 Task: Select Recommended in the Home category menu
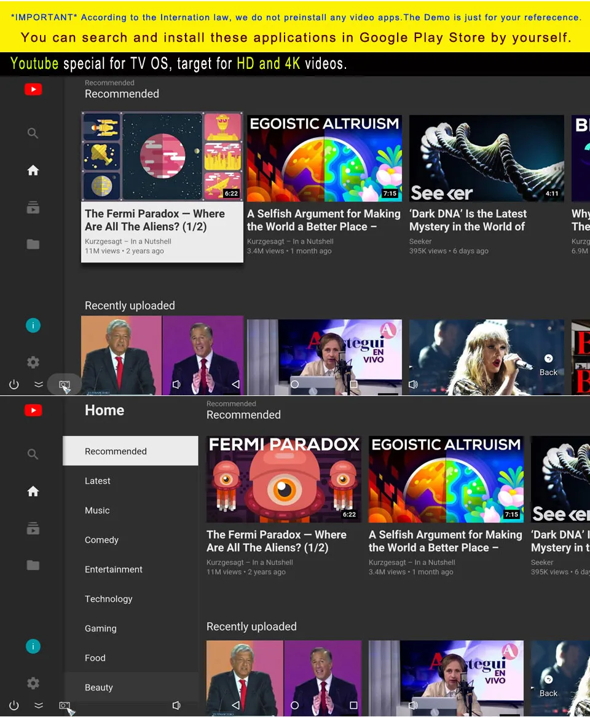(130, 451)
